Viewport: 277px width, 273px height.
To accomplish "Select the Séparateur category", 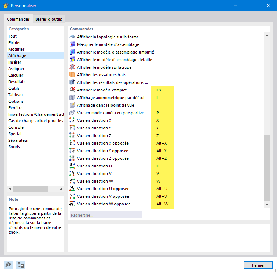I will pyautogui.click(x=35, y=140).
